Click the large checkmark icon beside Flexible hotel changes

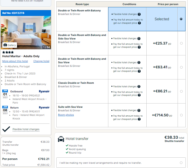tap(6, 129)
